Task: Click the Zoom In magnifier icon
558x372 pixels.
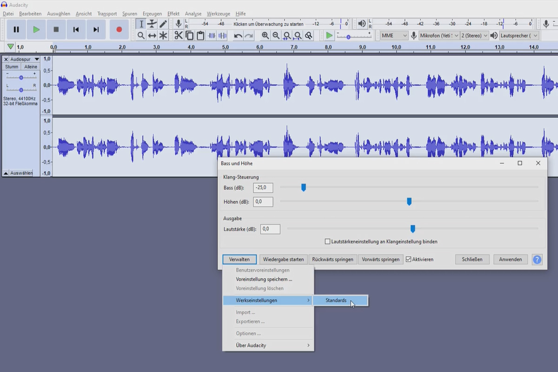Action: tap(265, 35)
